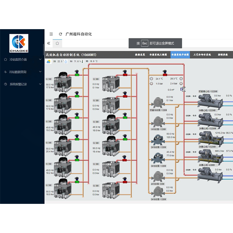Screen dimensions: 233x233
Task: Select the 3#离心机 chiller unit
Action: click(210, 139)
